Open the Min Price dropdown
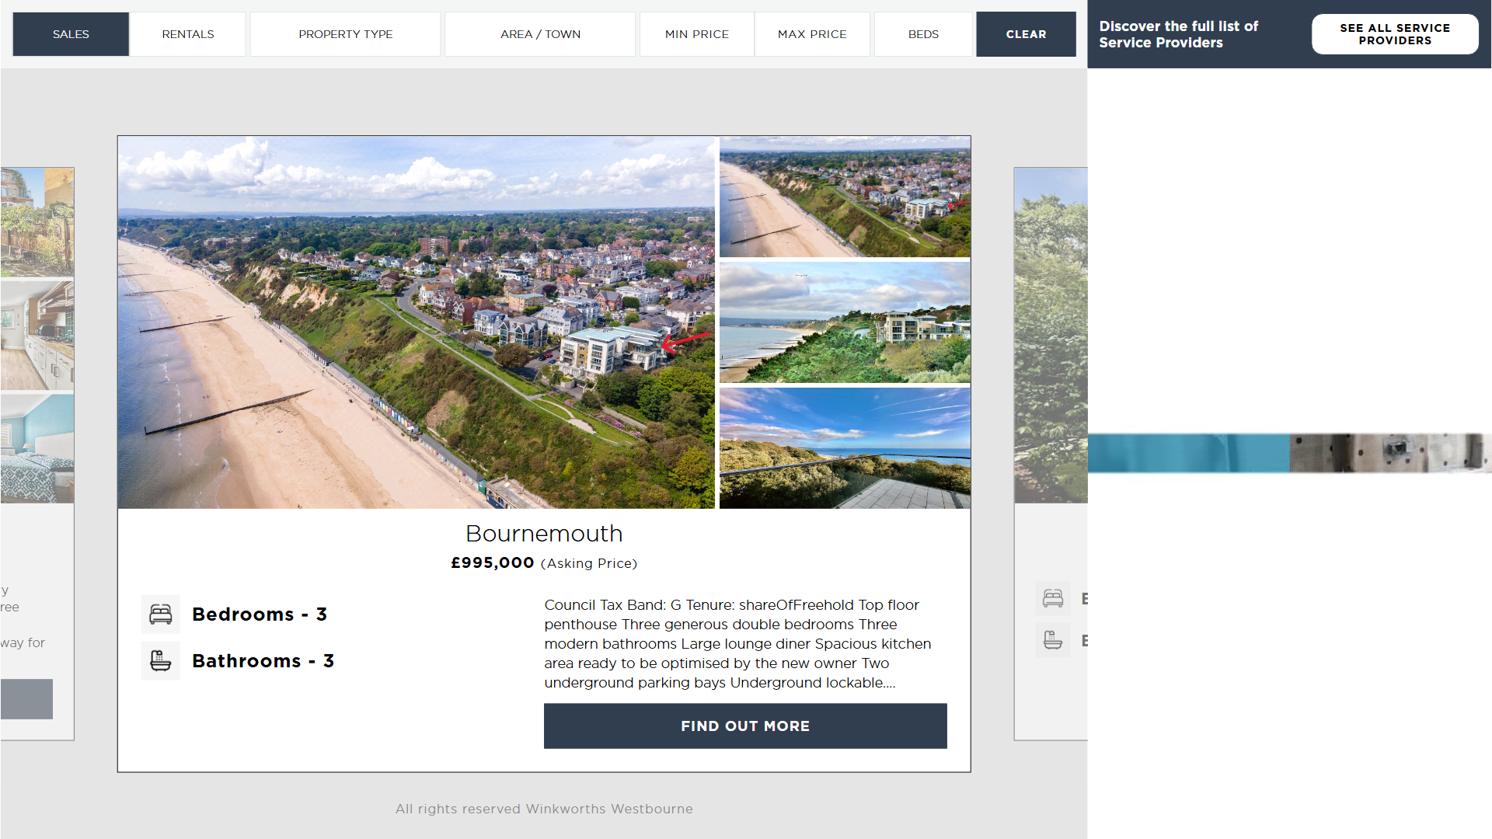Image resolution: width=1492 pixels, height=839 pixels. point(696,34)
